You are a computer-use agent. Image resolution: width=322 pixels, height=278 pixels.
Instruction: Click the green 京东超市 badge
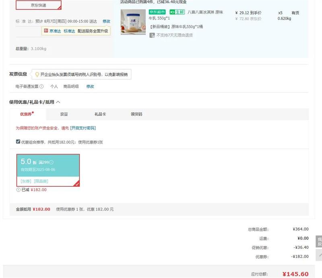[157, 12]
